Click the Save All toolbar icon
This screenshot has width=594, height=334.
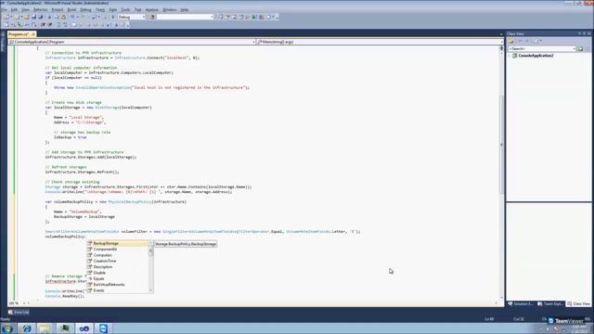tap(41, 17)
